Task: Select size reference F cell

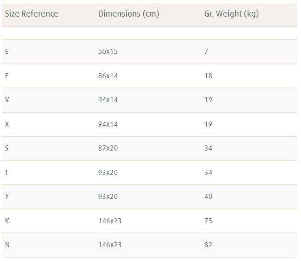Action: tap(7, 76)
